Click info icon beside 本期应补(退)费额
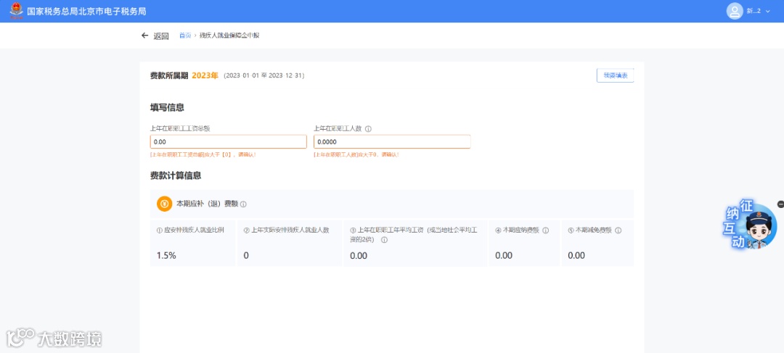The image size is (784, 353). tap(243, 204)
